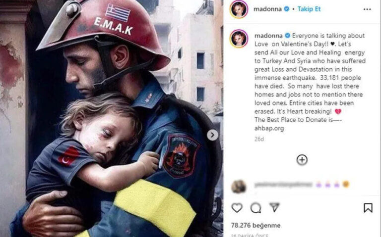The width and height of the screenshot is (381, 237).
Task: View the 78.276 beğenme likes list
Action: (255, 225)
